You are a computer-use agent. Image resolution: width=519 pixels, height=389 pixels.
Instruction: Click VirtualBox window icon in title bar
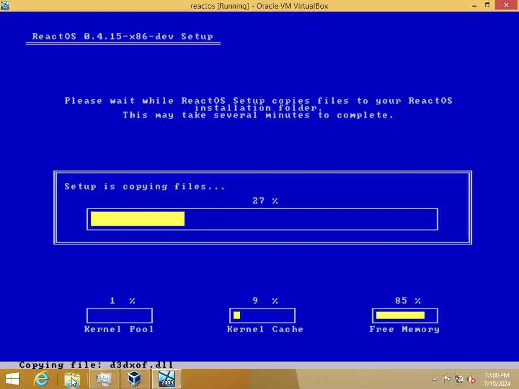[5, 5]
